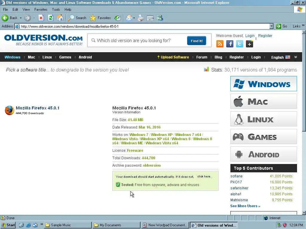
Task: Open the Android category banner
Action: click(264, 154)
